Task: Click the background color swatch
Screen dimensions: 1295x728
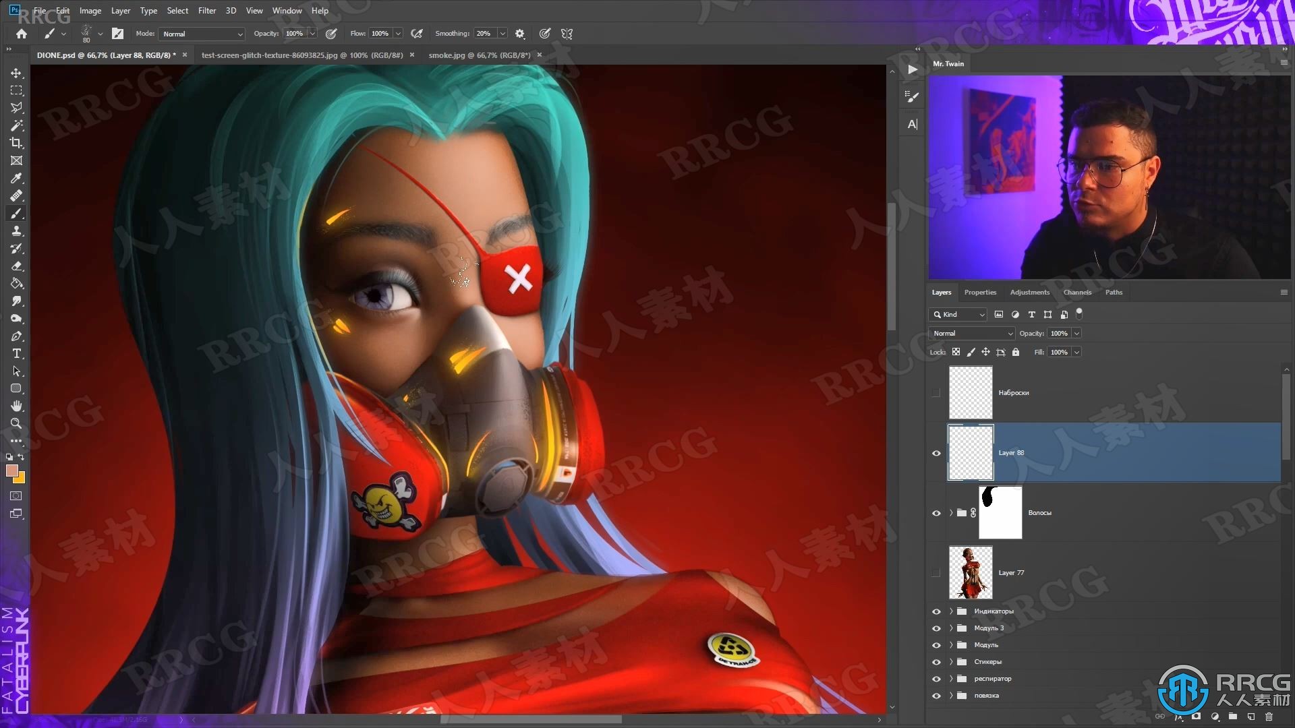Action: point(21,479)
